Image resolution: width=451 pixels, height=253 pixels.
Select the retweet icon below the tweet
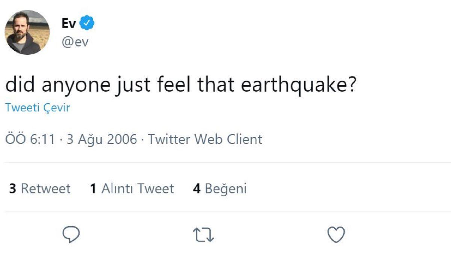[203, 235]
